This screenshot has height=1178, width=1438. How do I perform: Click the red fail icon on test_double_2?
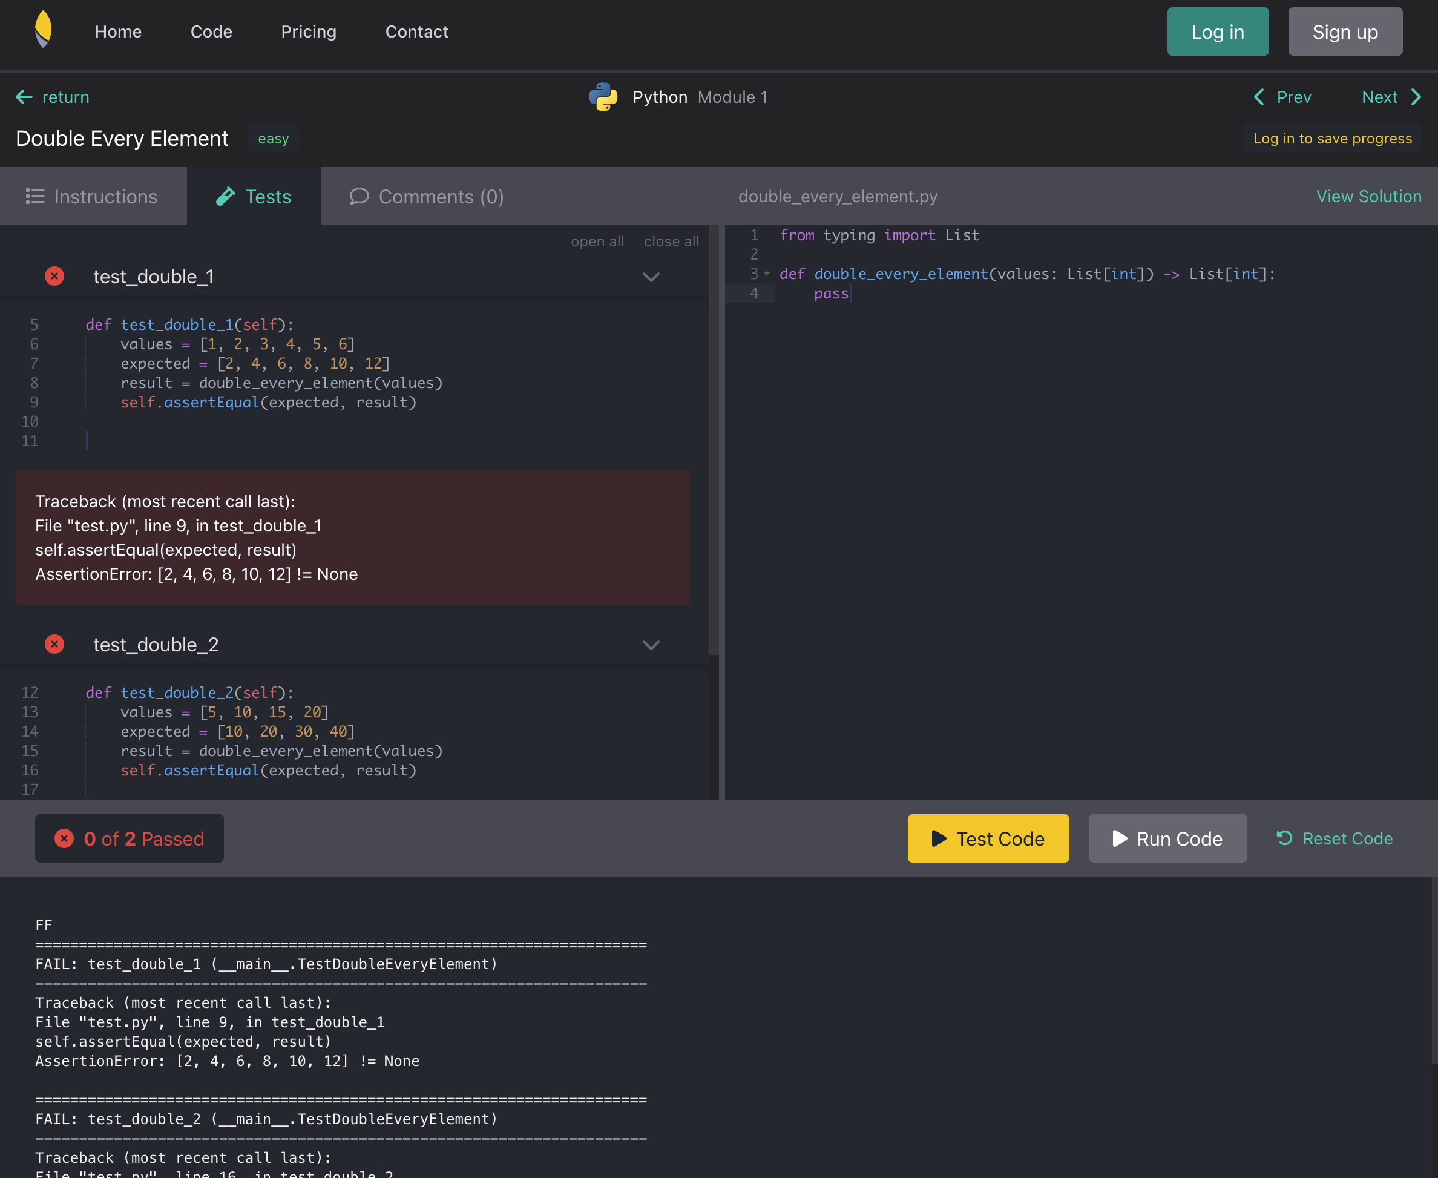(54, 644)
